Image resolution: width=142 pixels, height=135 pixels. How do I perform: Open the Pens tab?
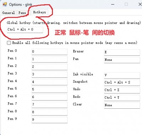click(x=22, y=12)
